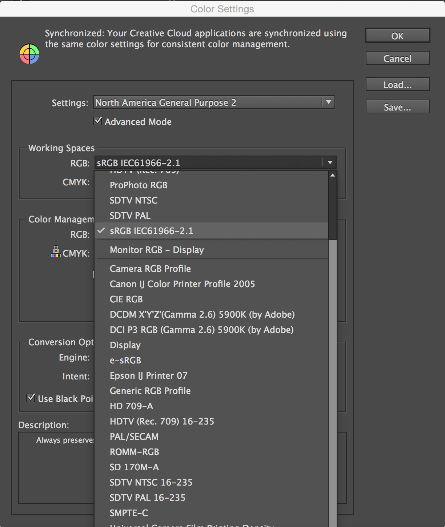This screenshot has height=527, width=445.
Task: Choose Generic RGB Profile
Action: tap(150, 391)
